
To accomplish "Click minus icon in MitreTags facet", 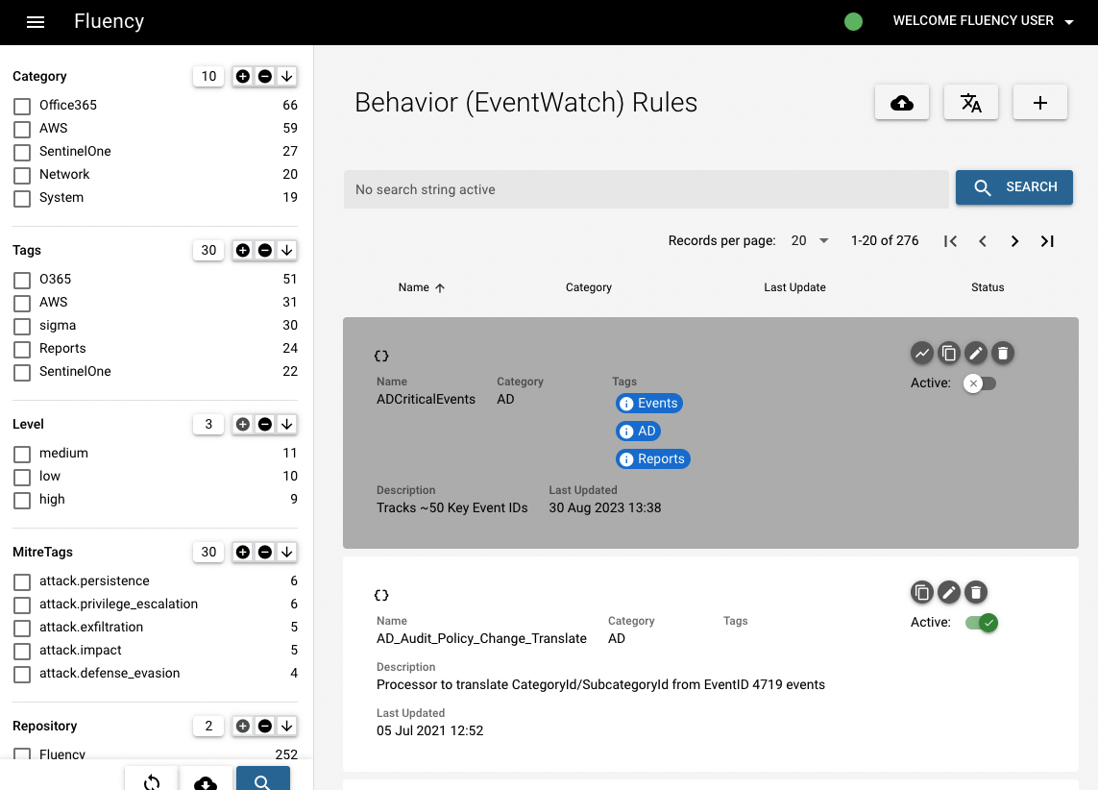I will tap(265, 552).
